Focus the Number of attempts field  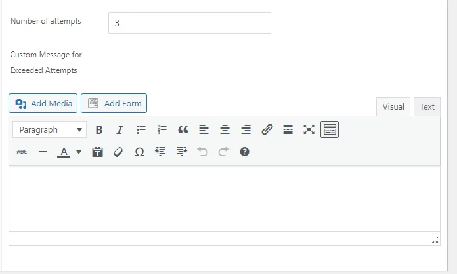[190, 23]
